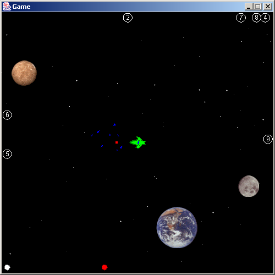Click the gray Moon

249,186
